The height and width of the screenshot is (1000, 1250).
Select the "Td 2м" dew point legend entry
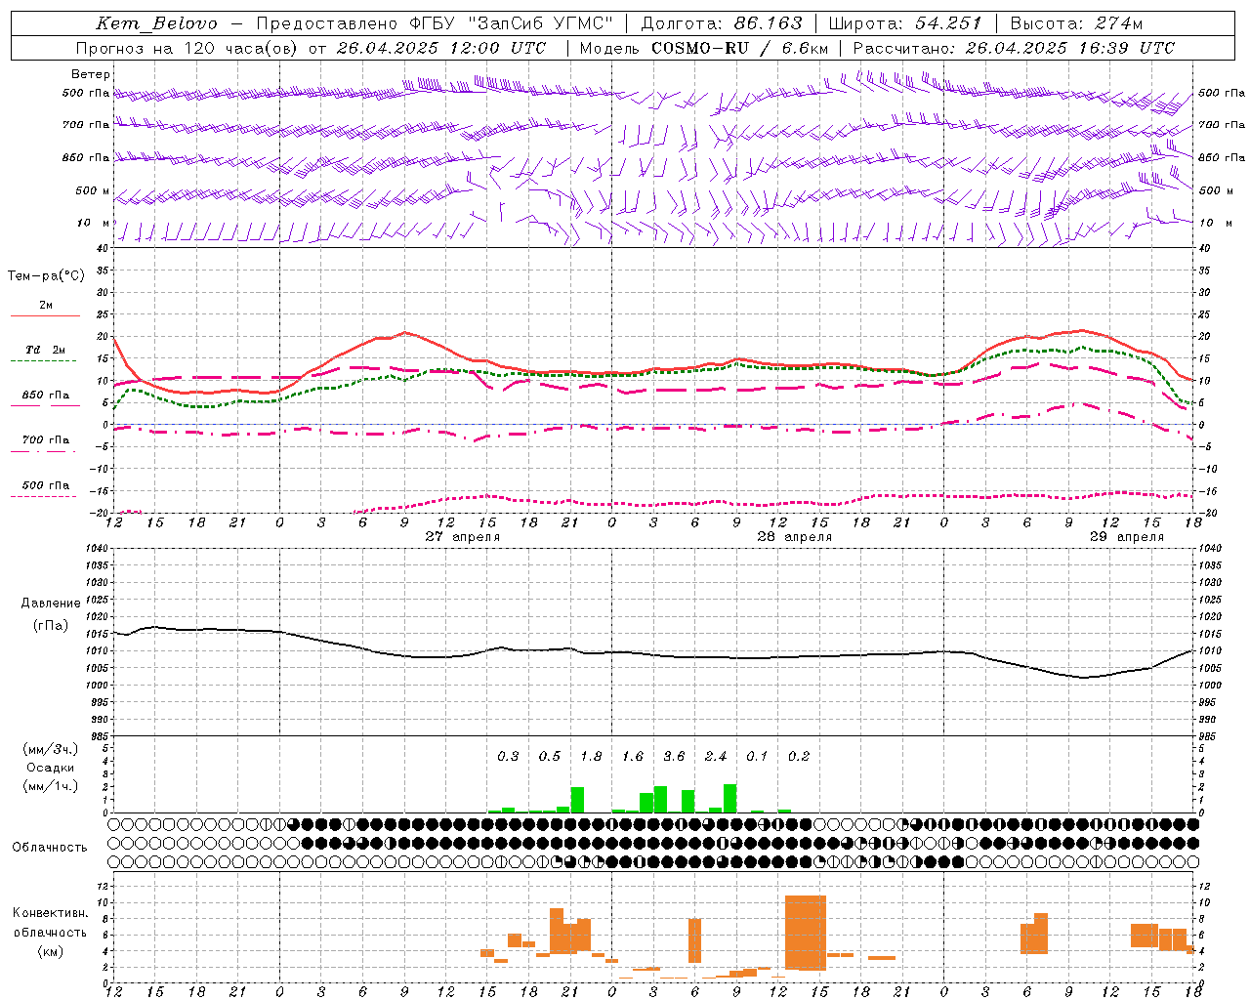click(46, 350)
